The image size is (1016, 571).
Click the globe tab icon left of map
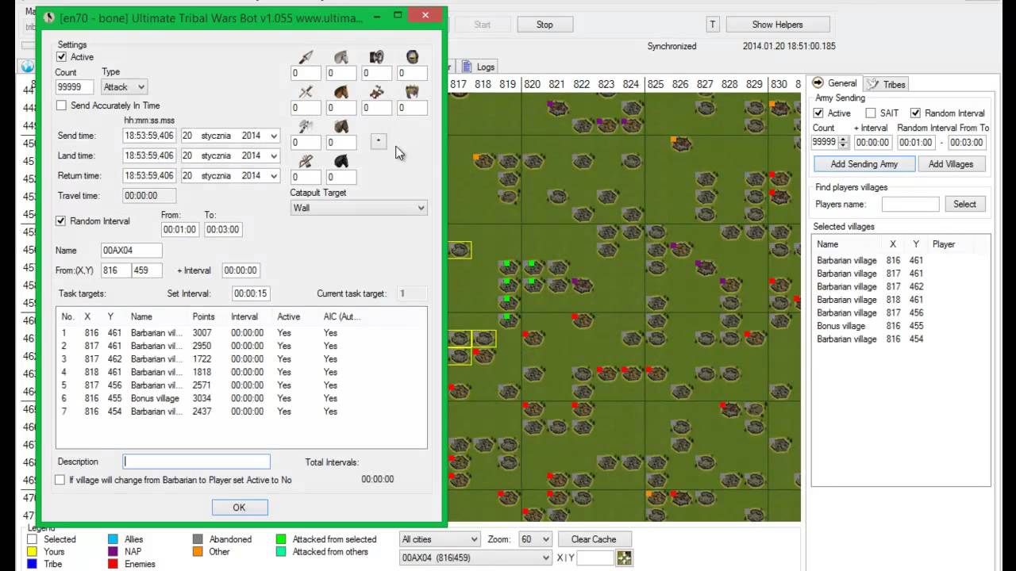tap(27, 67)
